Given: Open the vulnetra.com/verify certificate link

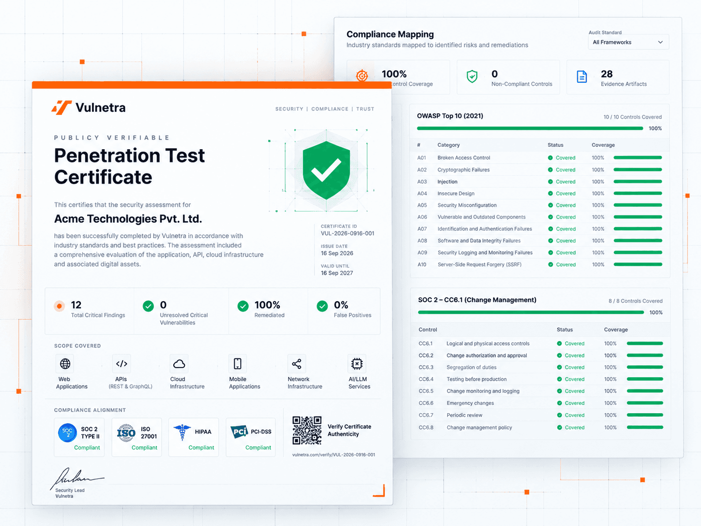Looking at the screenshot, I should [334, 455].
